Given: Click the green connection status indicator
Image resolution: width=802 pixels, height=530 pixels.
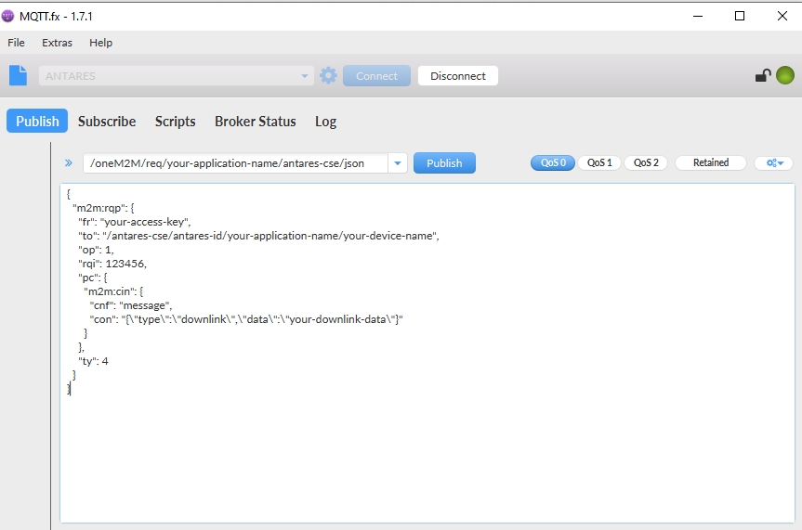Looking at the screenshot, I should click(785, 75).
